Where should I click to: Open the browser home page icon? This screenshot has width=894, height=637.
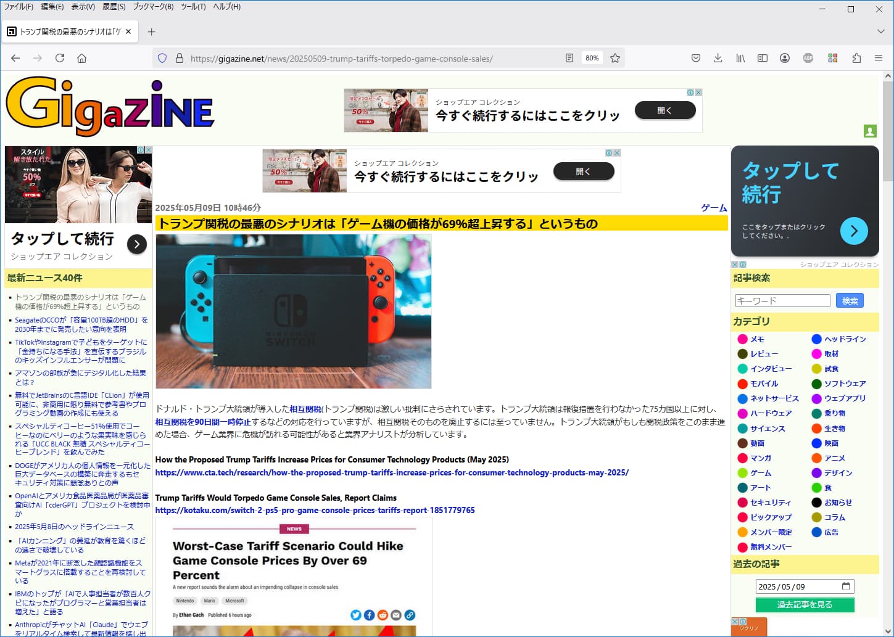click(81, 58)
